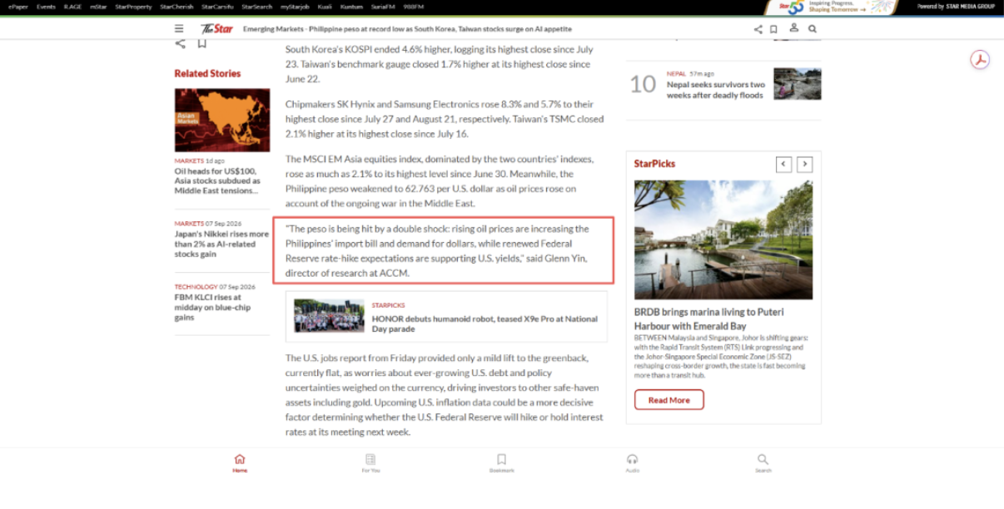This screenshot has height=509, width=1004.
Task: Open StarProperty in top bar
Action: (x=133, y=7)
